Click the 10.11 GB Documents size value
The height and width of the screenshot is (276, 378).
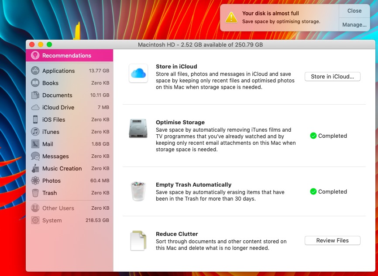coord(100,95)
